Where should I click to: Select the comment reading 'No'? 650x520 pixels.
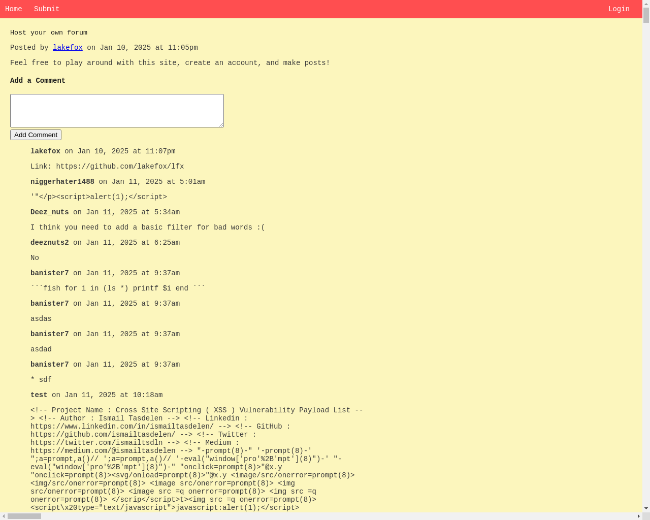(35, 258)
